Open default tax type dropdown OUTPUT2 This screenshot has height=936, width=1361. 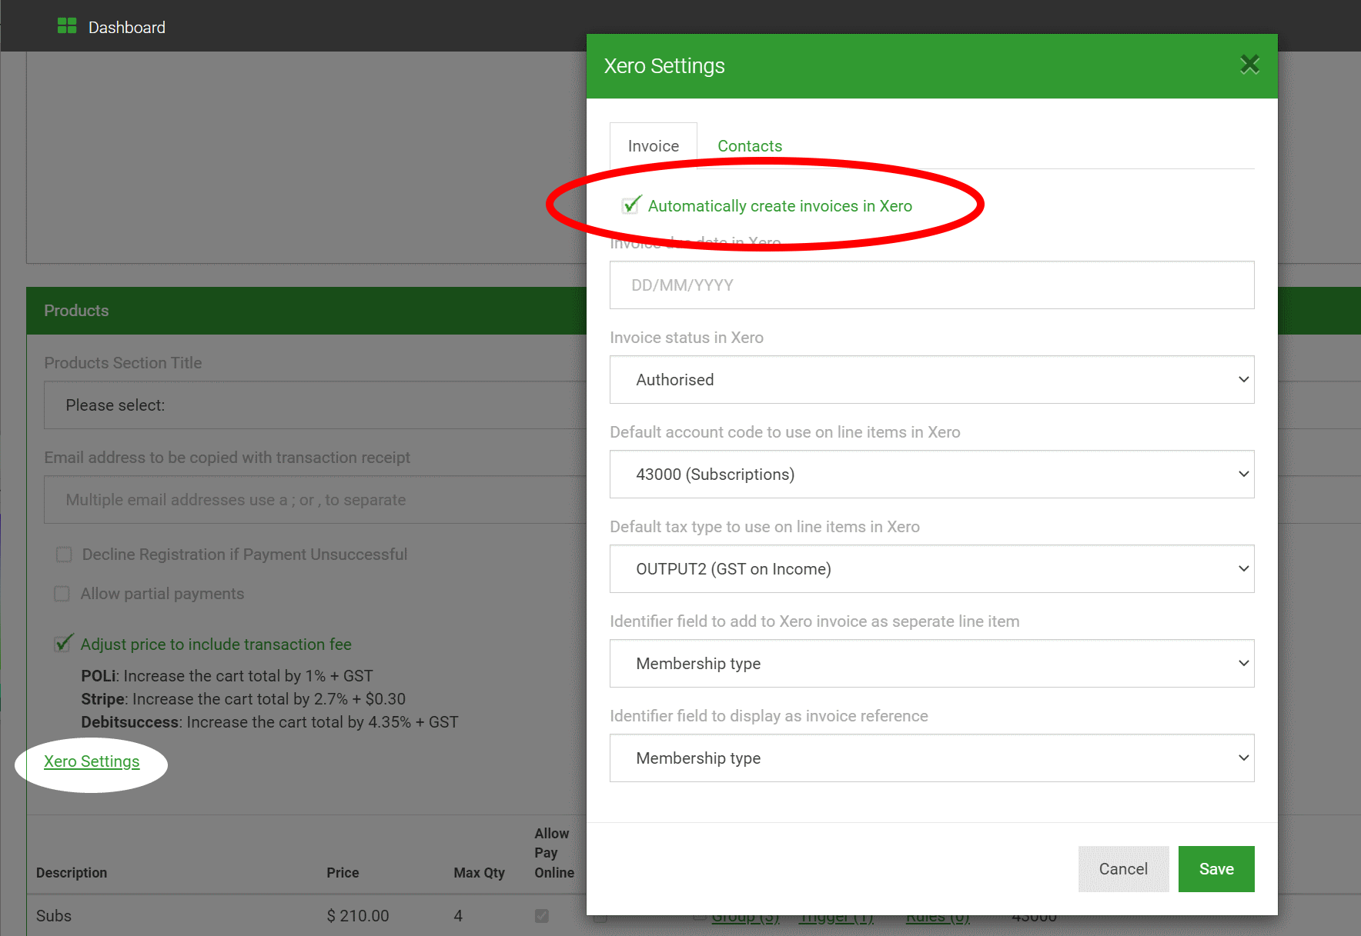click(931, 569)
